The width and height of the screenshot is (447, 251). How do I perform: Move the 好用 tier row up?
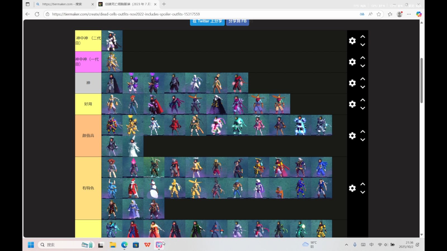click(x=363, y=100)
